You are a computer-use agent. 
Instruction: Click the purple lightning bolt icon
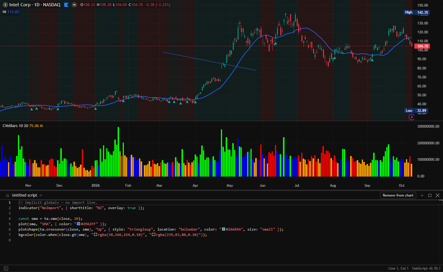412,117
